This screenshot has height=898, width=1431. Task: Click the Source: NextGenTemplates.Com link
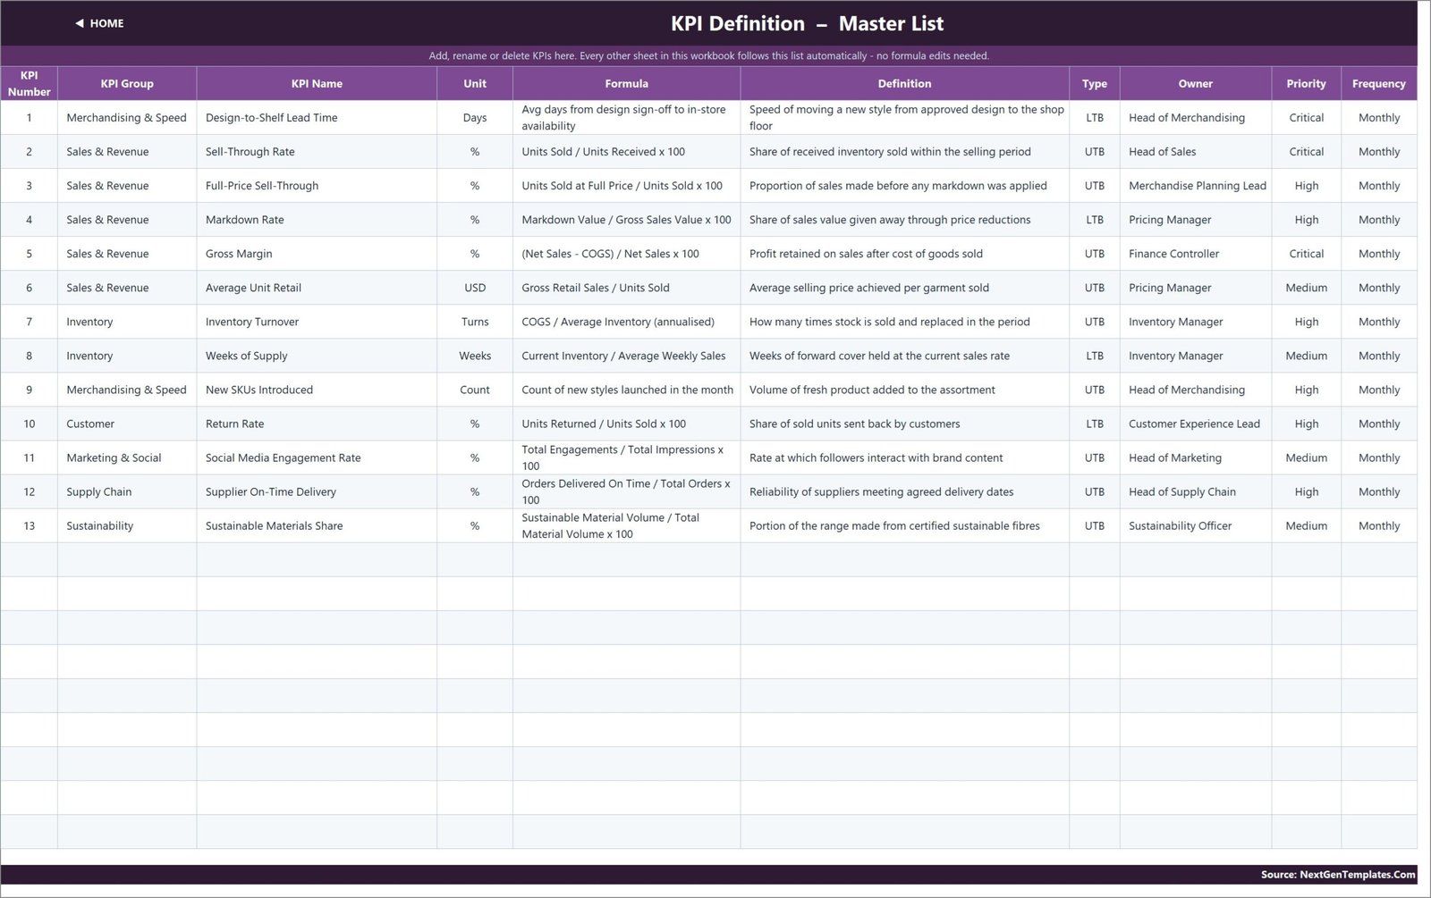pos(1338,875)
